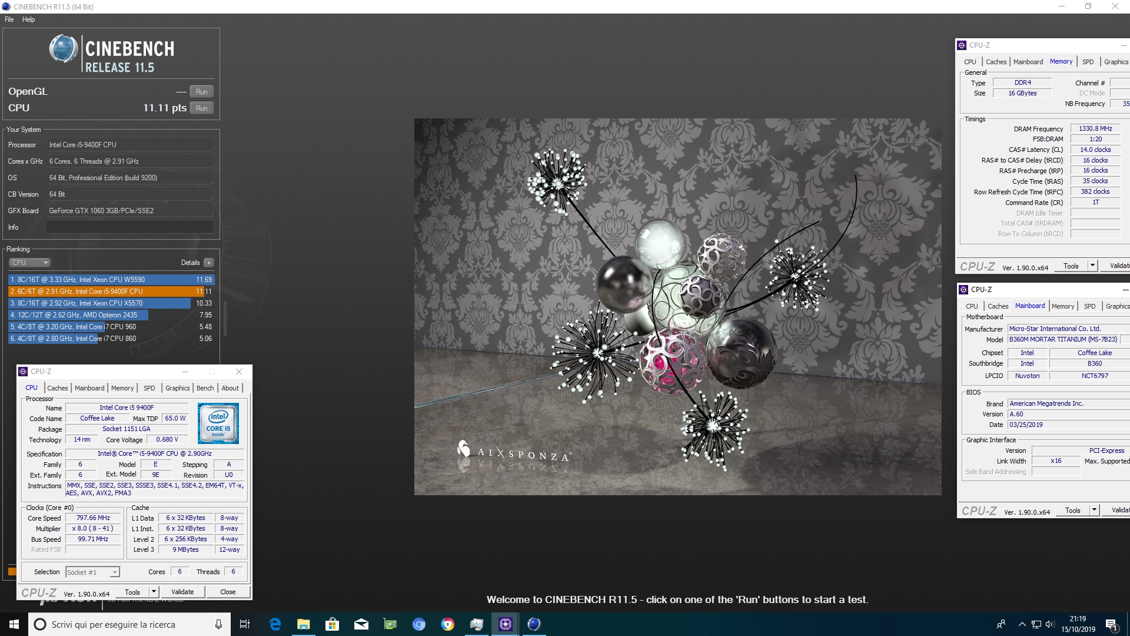Switch to the Graphics tab in bottom-left CPU-Z
The width and height of the screenshot is (1130, 636).
tap(178, 388)
